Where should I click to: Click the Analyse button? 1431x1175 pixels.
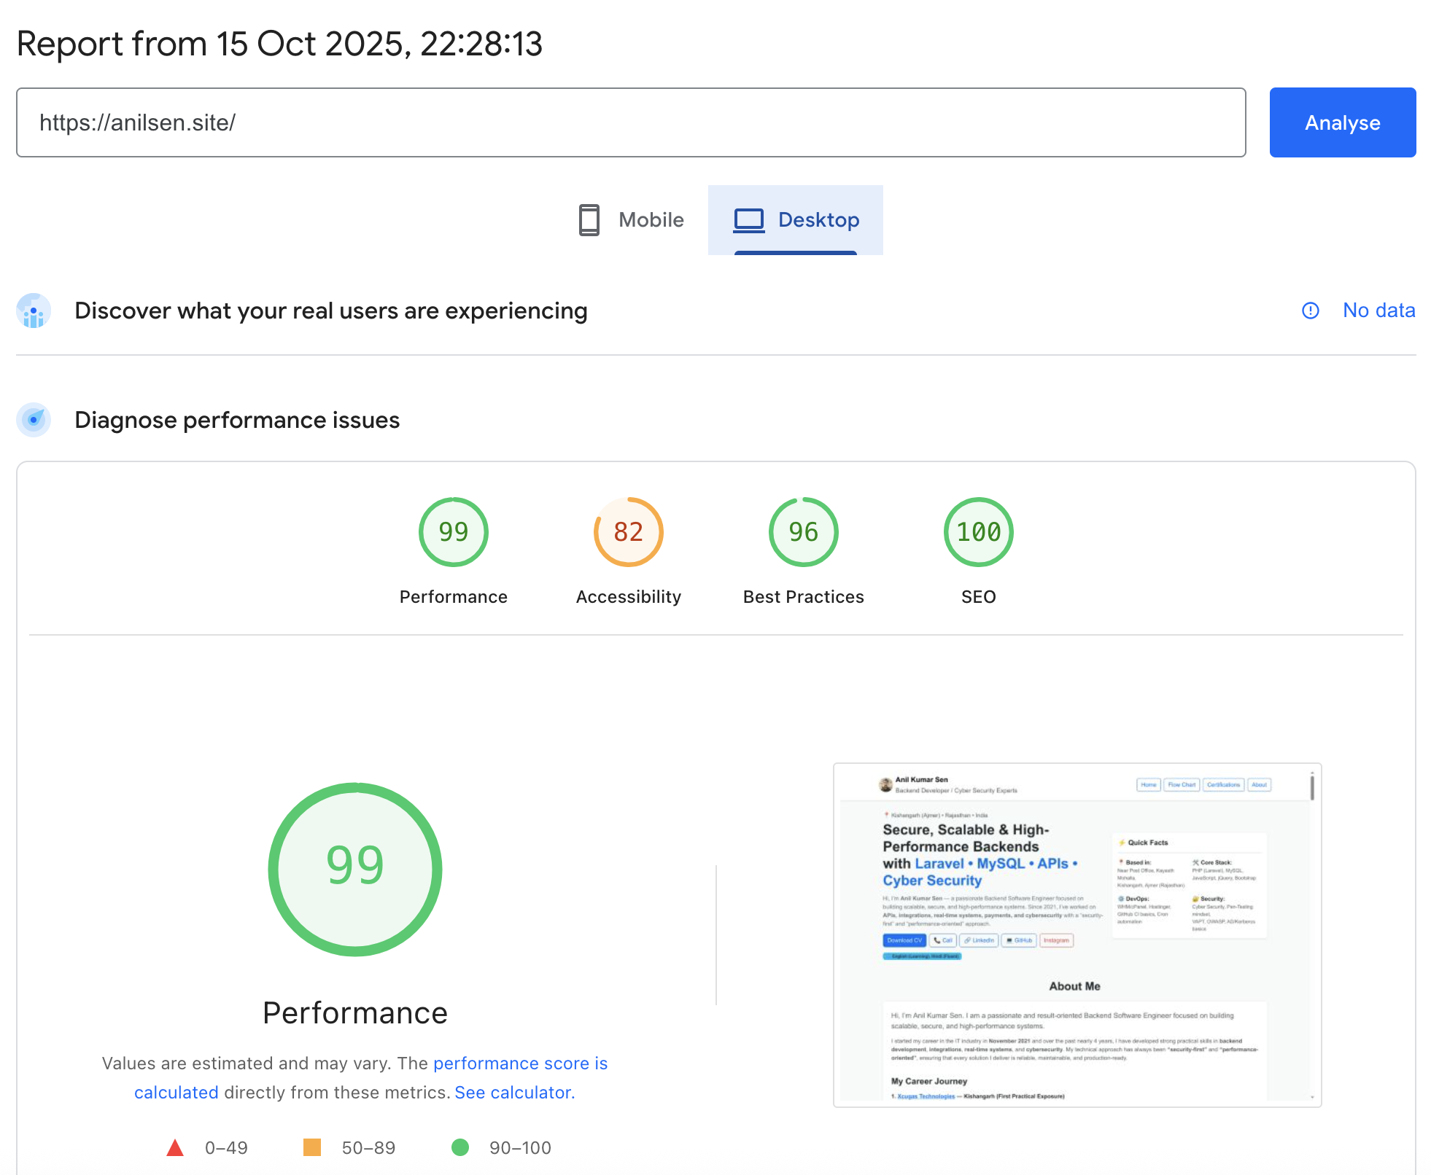[1342, 122]
